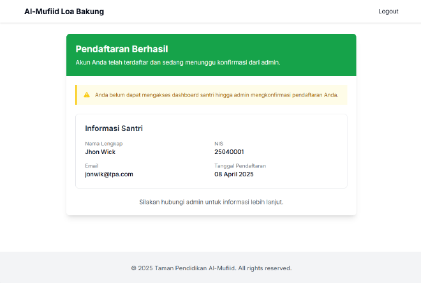Select the name Jhon Wick
Viewport: 421px width, 283px height.
[x=100, y=152]
